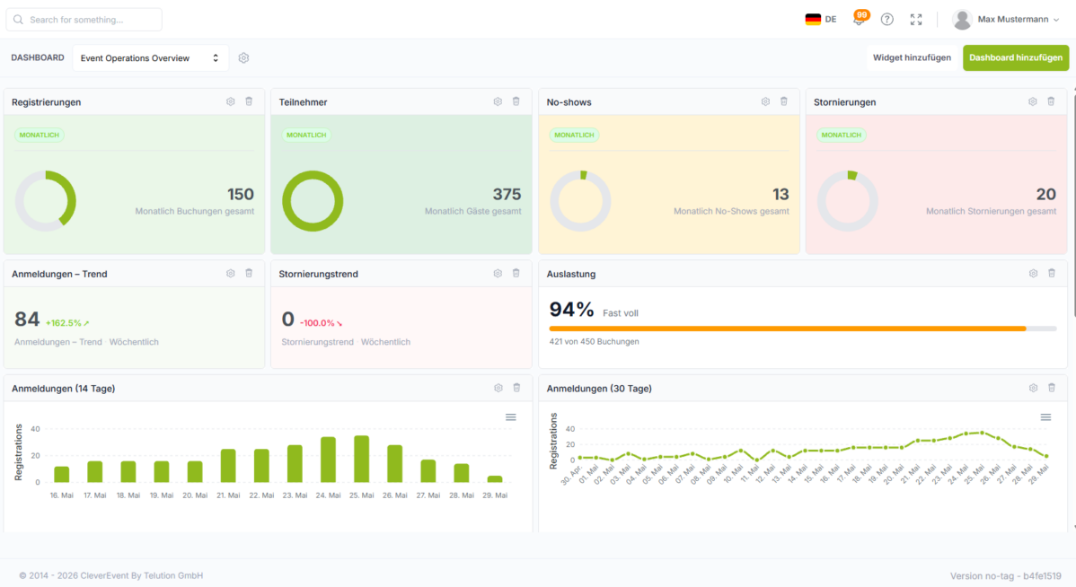Open settings gear on Stornierungen widget
Image resolution: width=1076 pixels, height=587 pixels.
tap(1033, 101)
